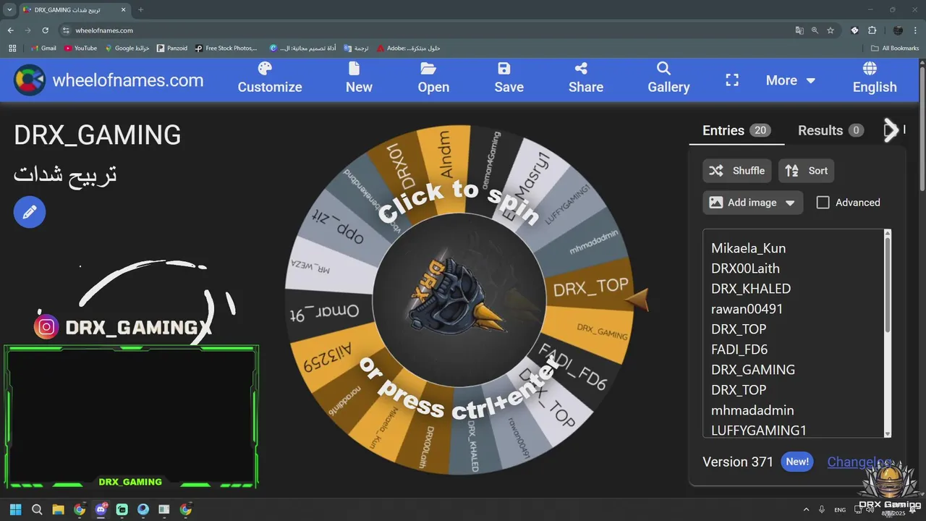Open the All Bookmarks folder
This screenshot has height=521, width=926.
pyautogui.click(x=895, y=48)
